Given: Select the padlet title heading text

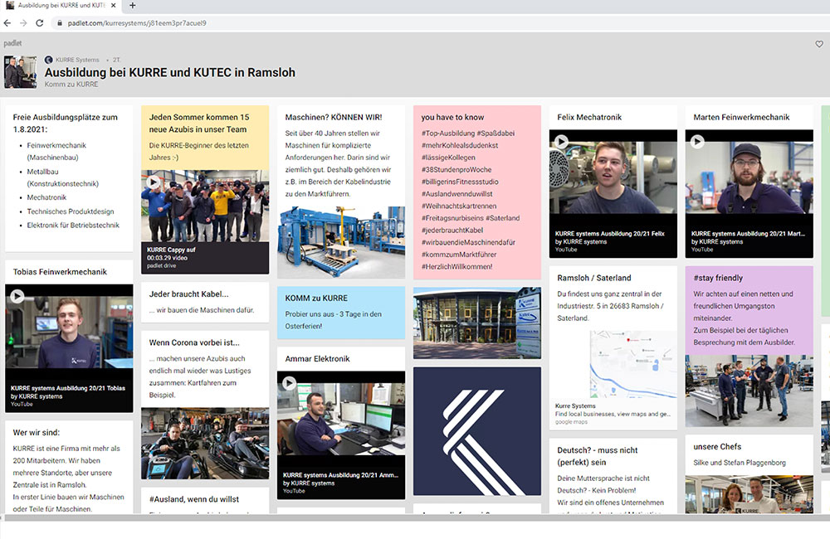Looking at the screenshot, I should pyautogui.click(x=170, y=72).
